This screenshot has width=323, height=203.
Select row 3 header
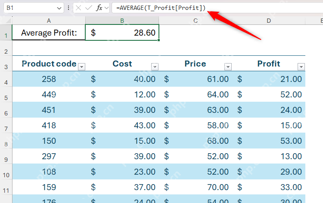[6, 64]
